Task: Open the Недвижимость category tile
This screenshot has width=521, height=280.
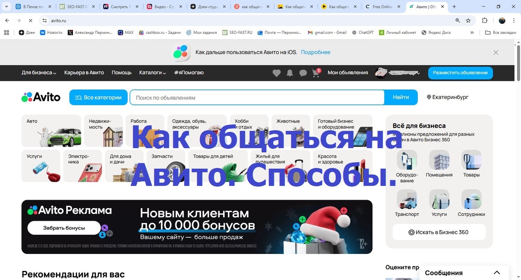Action: [x=103, y=131]
